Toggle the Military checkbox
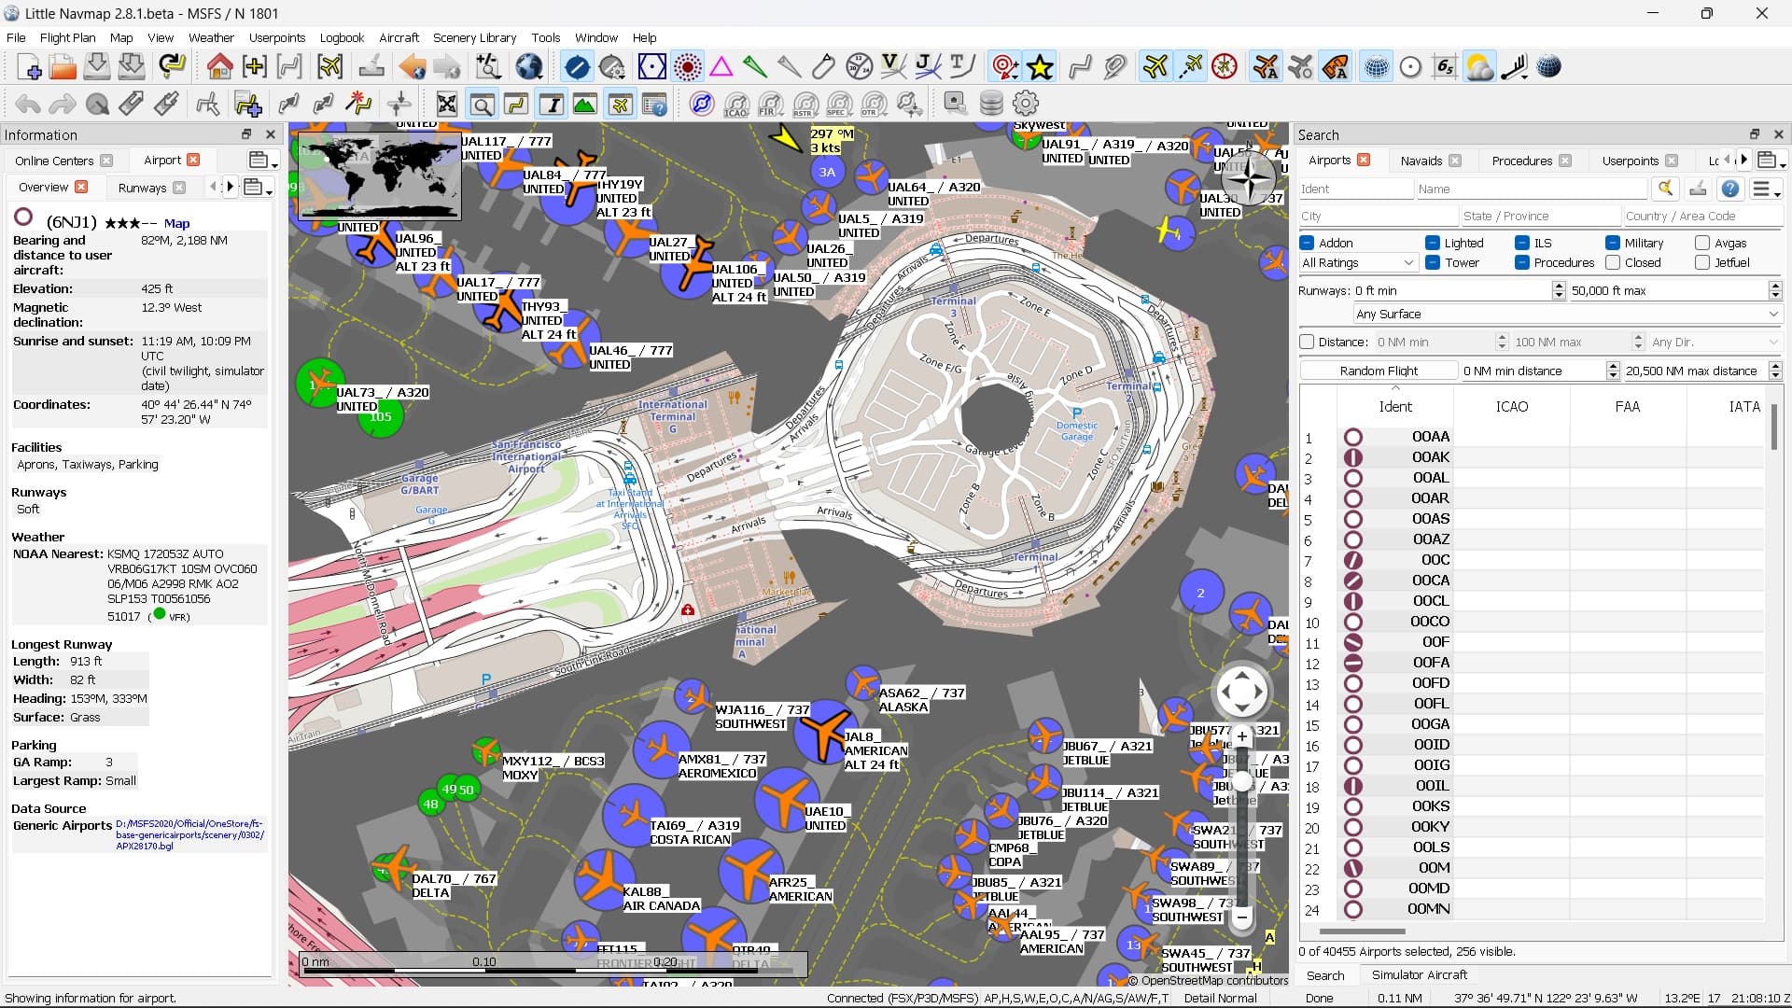Image resolution: width=1792 pixels, height=1008 pixels. 1612,243
